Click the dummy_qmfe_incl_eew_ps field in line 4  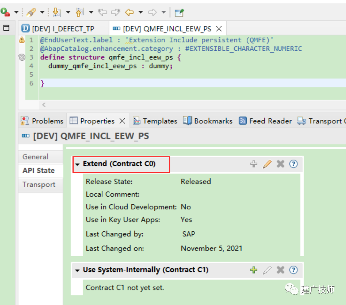point(92,66)
